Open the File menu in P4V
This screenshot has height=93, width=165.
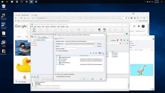[32, 27]
